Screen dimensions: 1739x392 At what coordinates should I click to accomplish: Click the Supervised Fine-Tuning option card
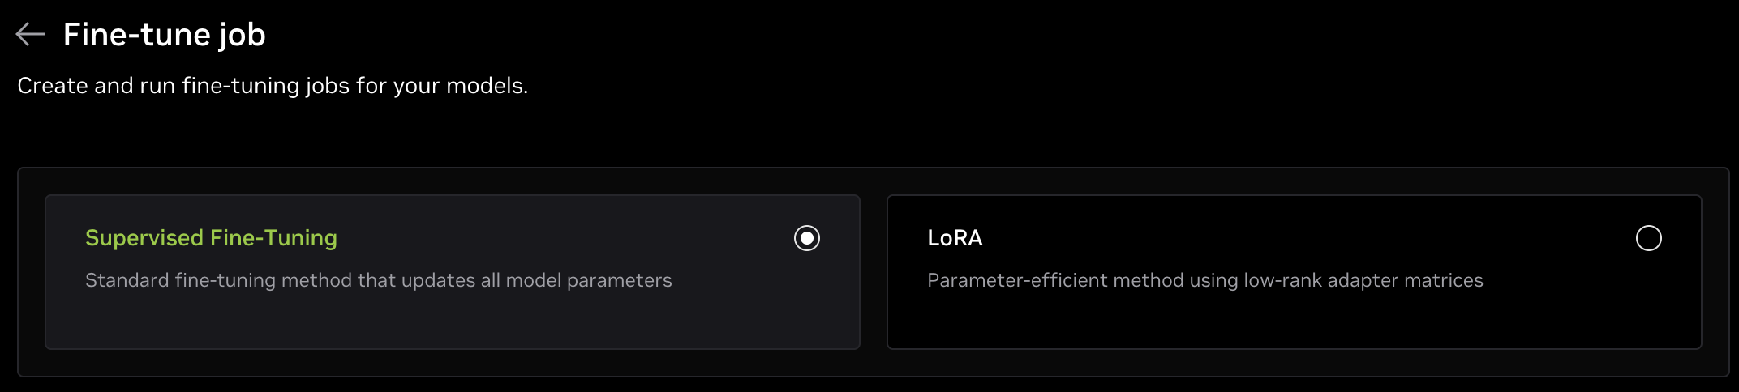coord(452,316)
